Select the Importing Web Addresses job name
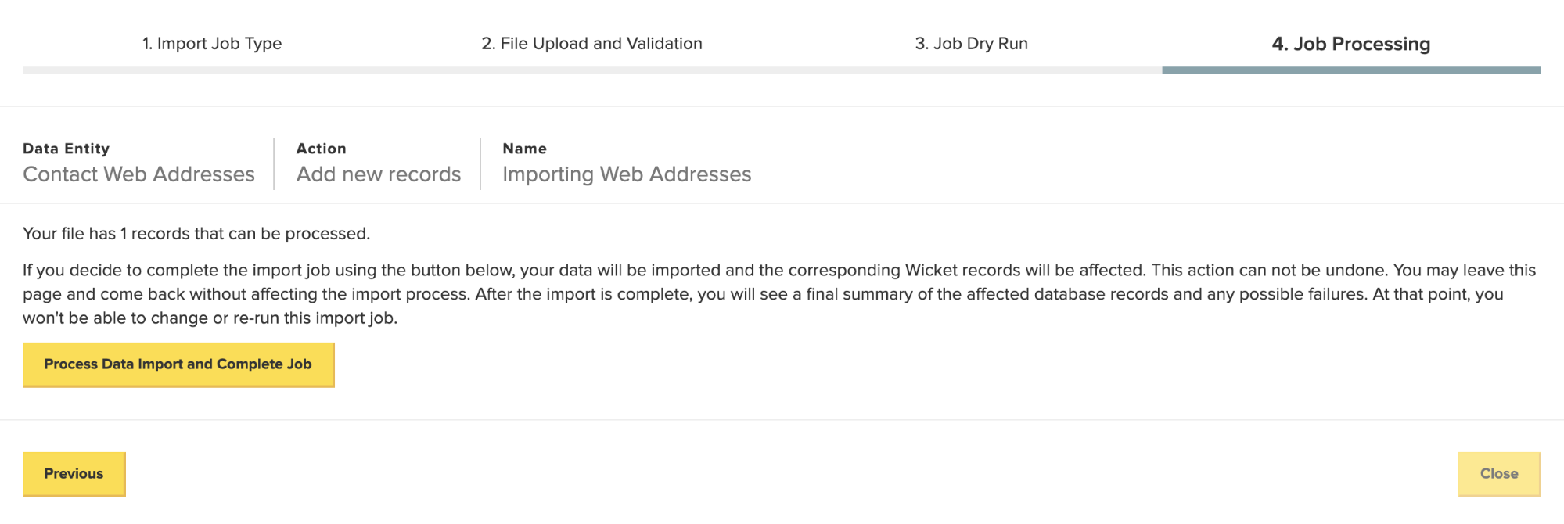This screenshot has width=1564, height=524. pyautogui.click(x=626, y=174)
